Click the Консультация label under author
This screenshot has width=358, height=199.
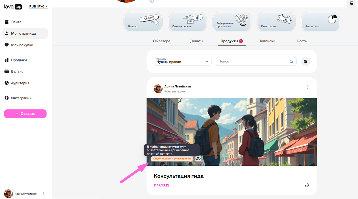coord(175,91)
